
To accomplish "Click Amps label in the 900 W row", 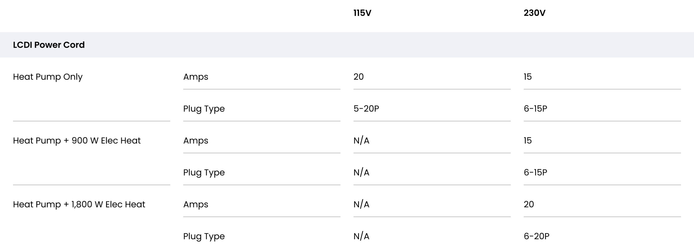I will 196,141.
